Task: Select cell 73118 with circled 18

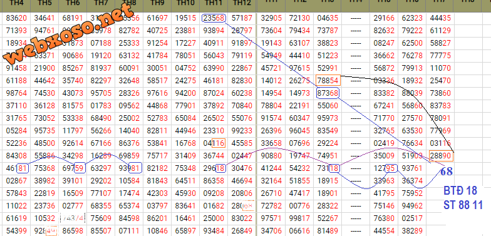Action: pyautogui.click(x=328, y=168)
